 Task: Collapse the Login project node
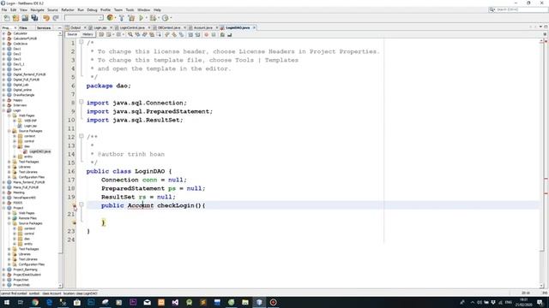(3, 110)
